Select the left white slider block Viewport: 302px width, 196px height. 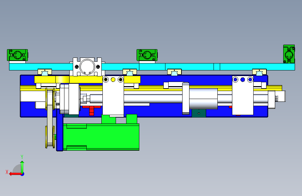point(113,96)
